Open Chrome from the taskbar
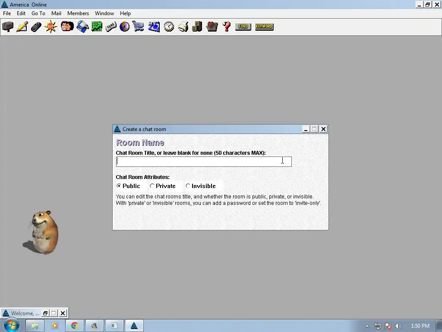 (x=74, y=326)
